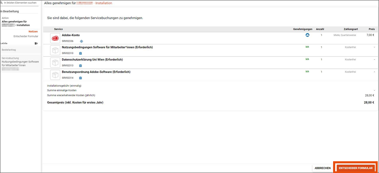Click the blue diamond icon beside SRV02336

pyautogui.click(x=81, y=41)
